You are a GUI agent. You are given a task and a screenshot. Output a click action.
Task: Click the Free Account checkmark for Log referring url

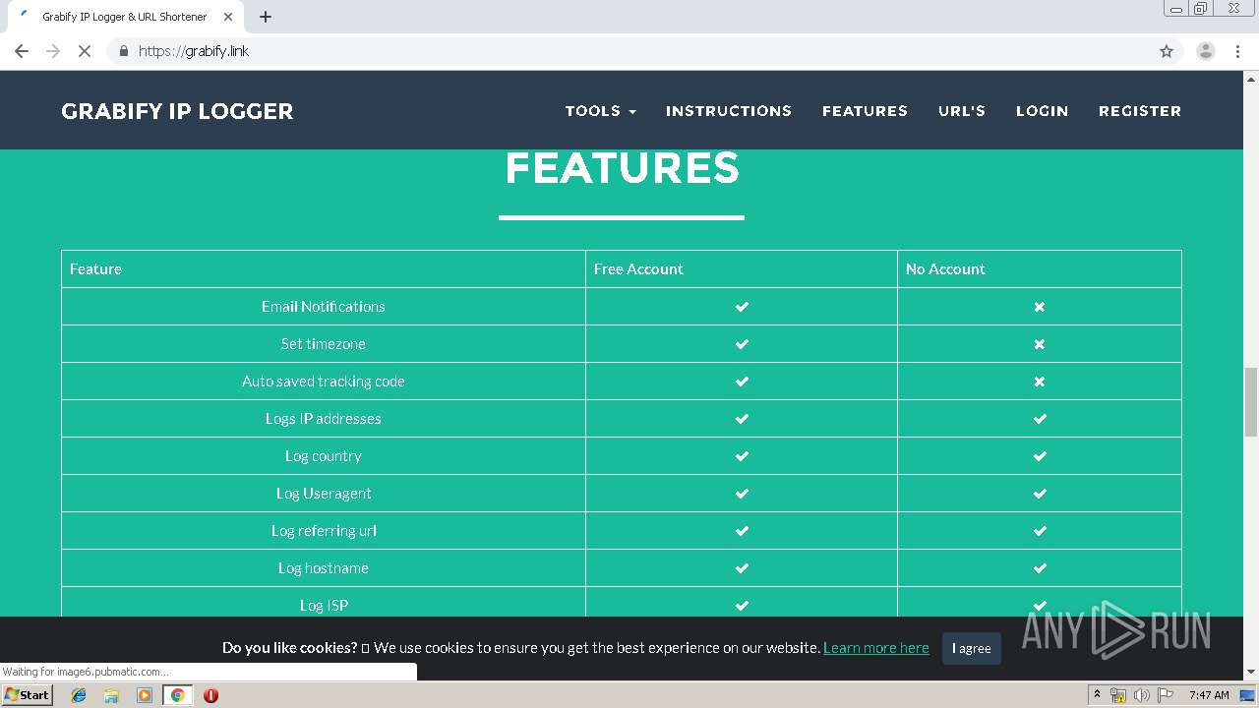(x=742, y=531)
